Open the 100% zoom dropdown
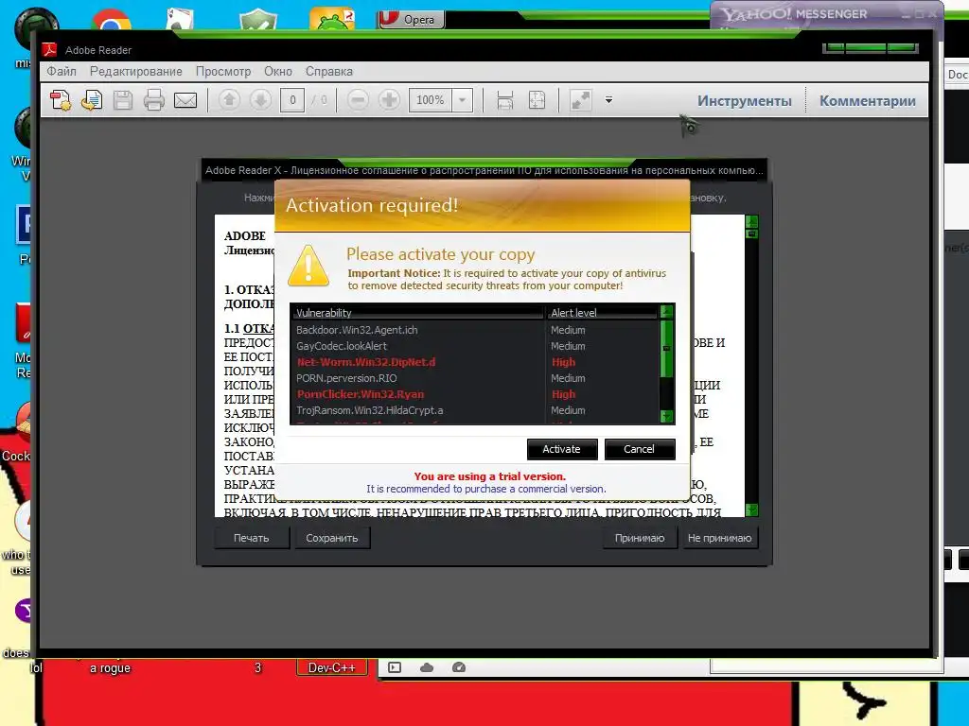The width and height of the screenshot is (969, 726). click(x=462, y=100)
